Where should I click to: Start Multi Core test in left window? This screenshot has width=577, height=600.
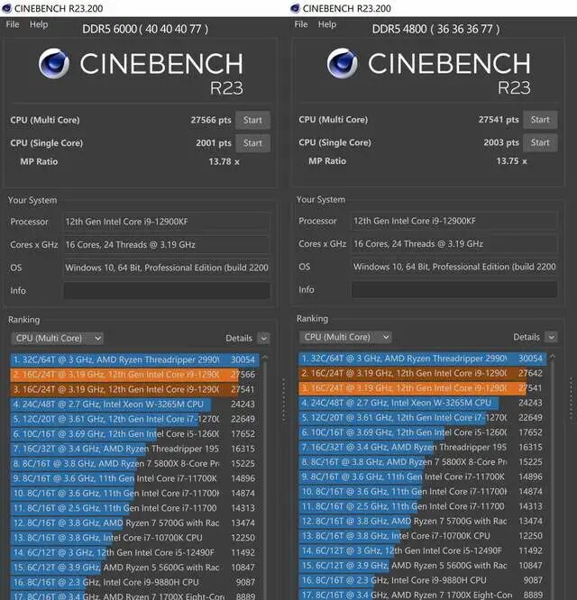tap(252, 120)
